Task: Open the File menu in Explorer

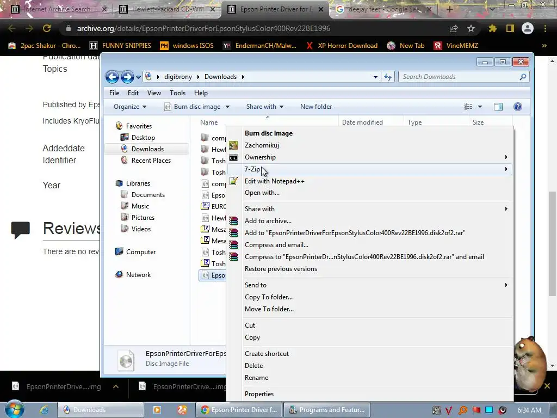Action: click(114, 93)
